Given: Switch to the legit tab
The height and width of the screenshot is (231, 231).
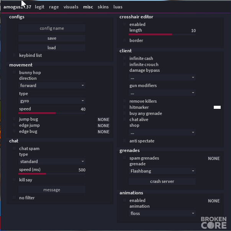Looking at the screenshot, I should (39, 7).
